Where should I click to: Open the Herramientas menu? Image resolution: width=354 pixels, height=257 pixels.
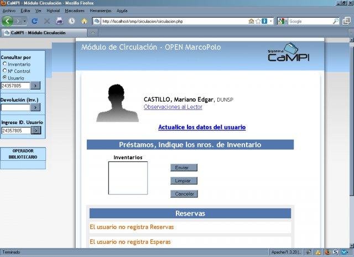(101, 11)
